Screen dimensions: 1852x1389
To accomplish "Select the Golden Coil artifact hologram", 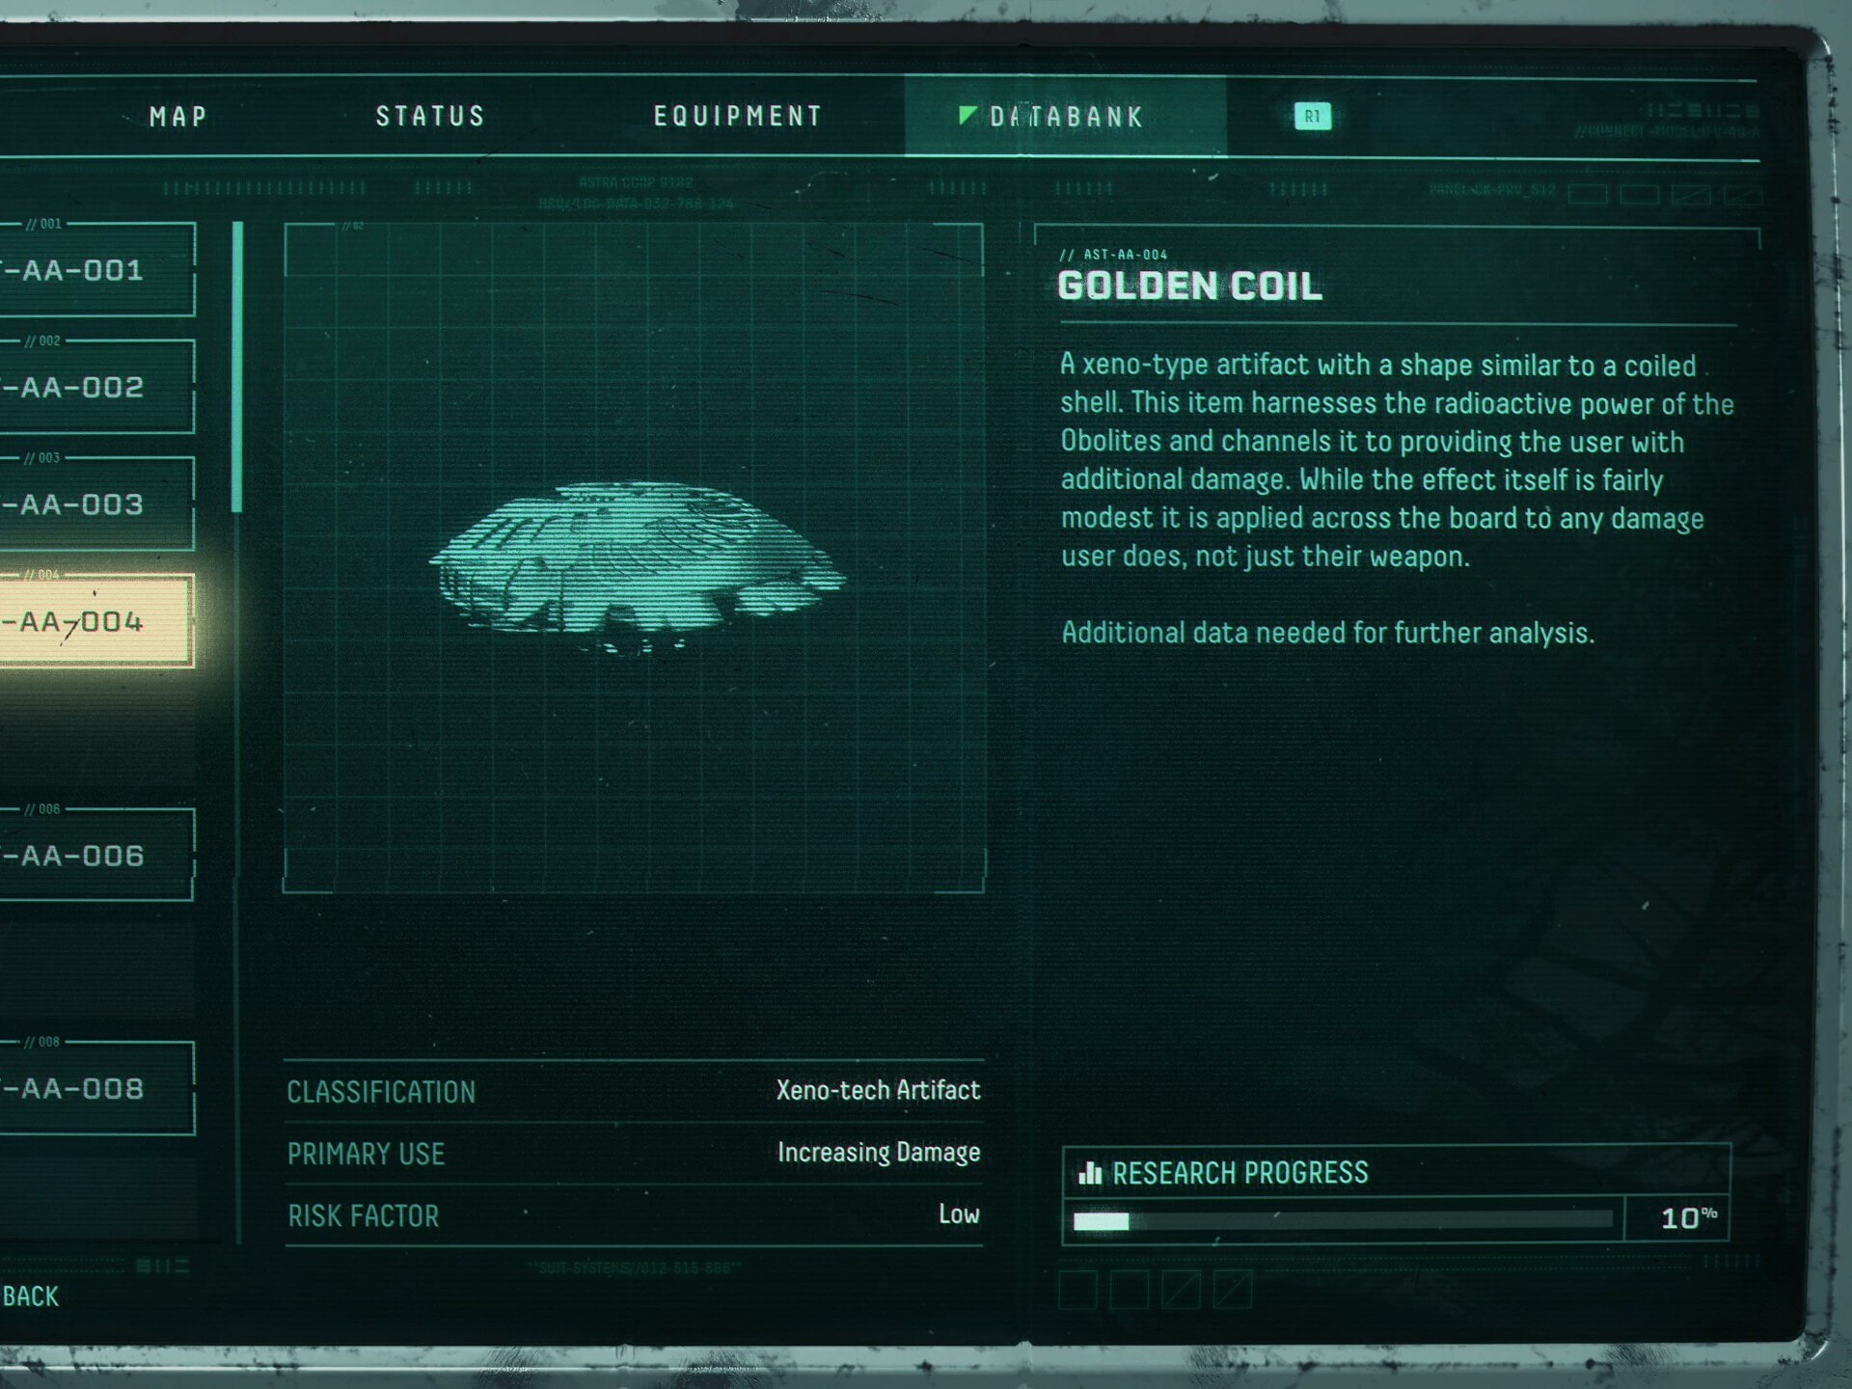I will point(638,567).
